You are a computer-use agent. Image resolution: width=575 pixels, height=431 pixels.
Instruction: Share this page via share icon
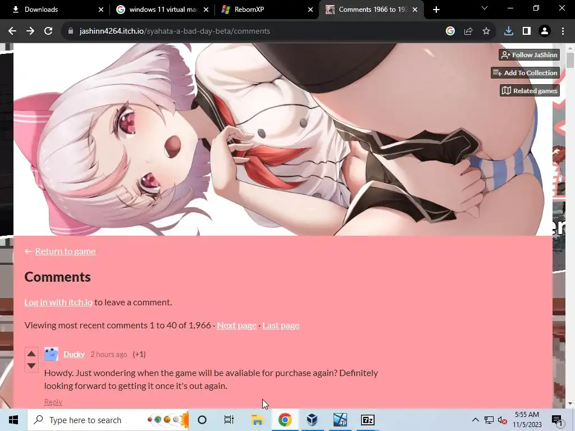tap(468, 31)
